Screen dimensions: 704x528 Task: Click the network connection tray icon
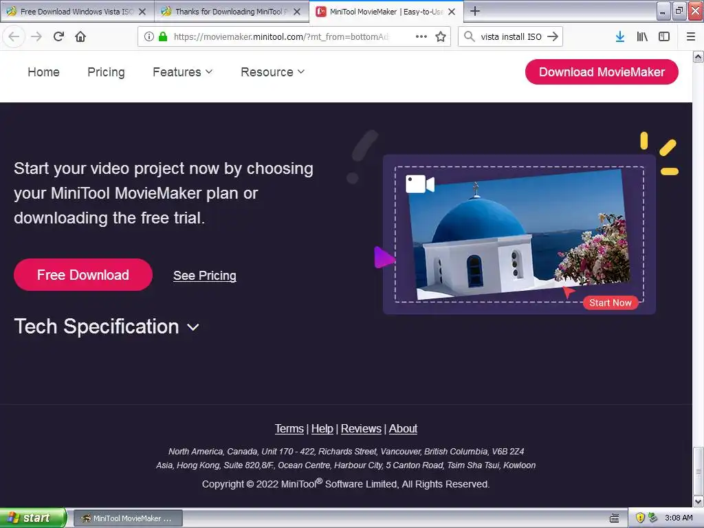653,518
